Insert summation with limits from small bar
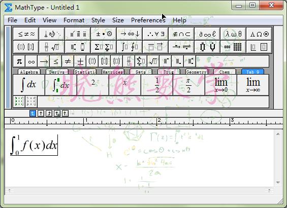287x208 pixels. (141, 61)
